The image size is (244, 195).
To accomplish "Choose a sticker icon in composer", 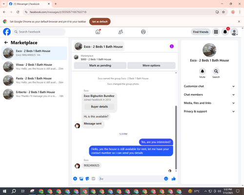I will [x=87, y=179].
